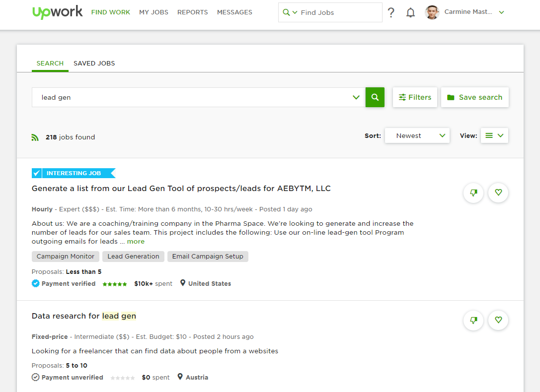Image resolution: width=540 pixels, height=392 pixels.
Task: Click Carmine's profile avatar
Action: tap(432, 12)
